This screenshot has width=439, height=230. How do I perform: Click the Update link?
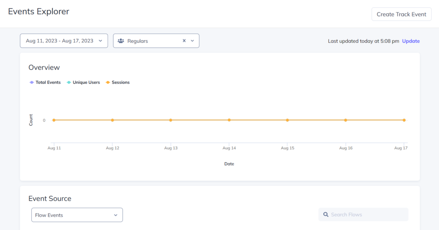coord(411,41)
